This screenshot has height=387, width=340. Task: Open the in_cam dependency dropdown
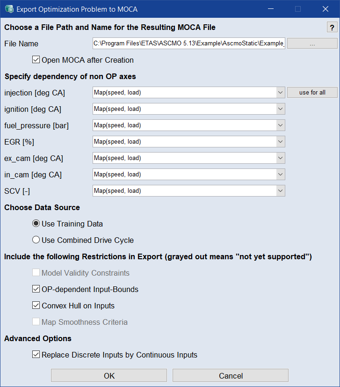[280, 175]
